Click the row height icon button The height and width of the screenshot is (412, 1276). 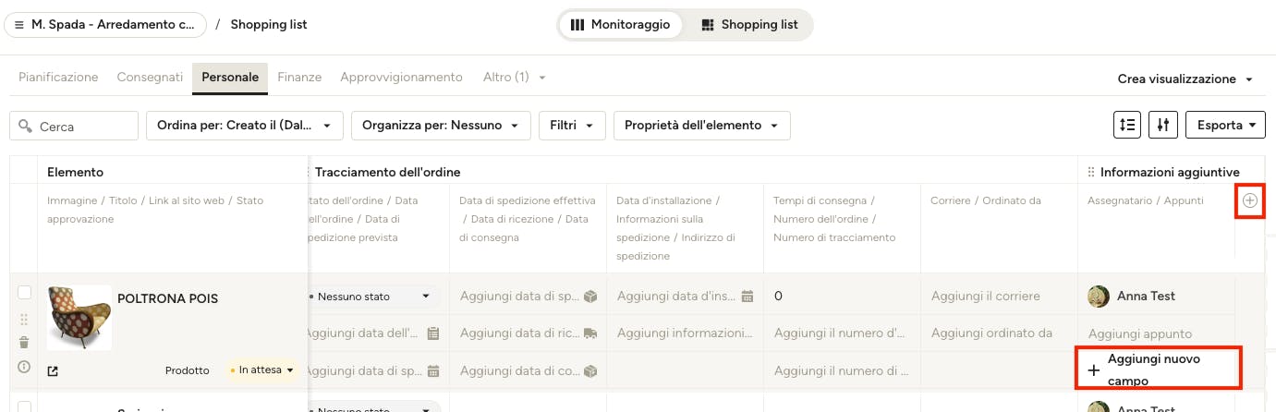click(1127, 125)
